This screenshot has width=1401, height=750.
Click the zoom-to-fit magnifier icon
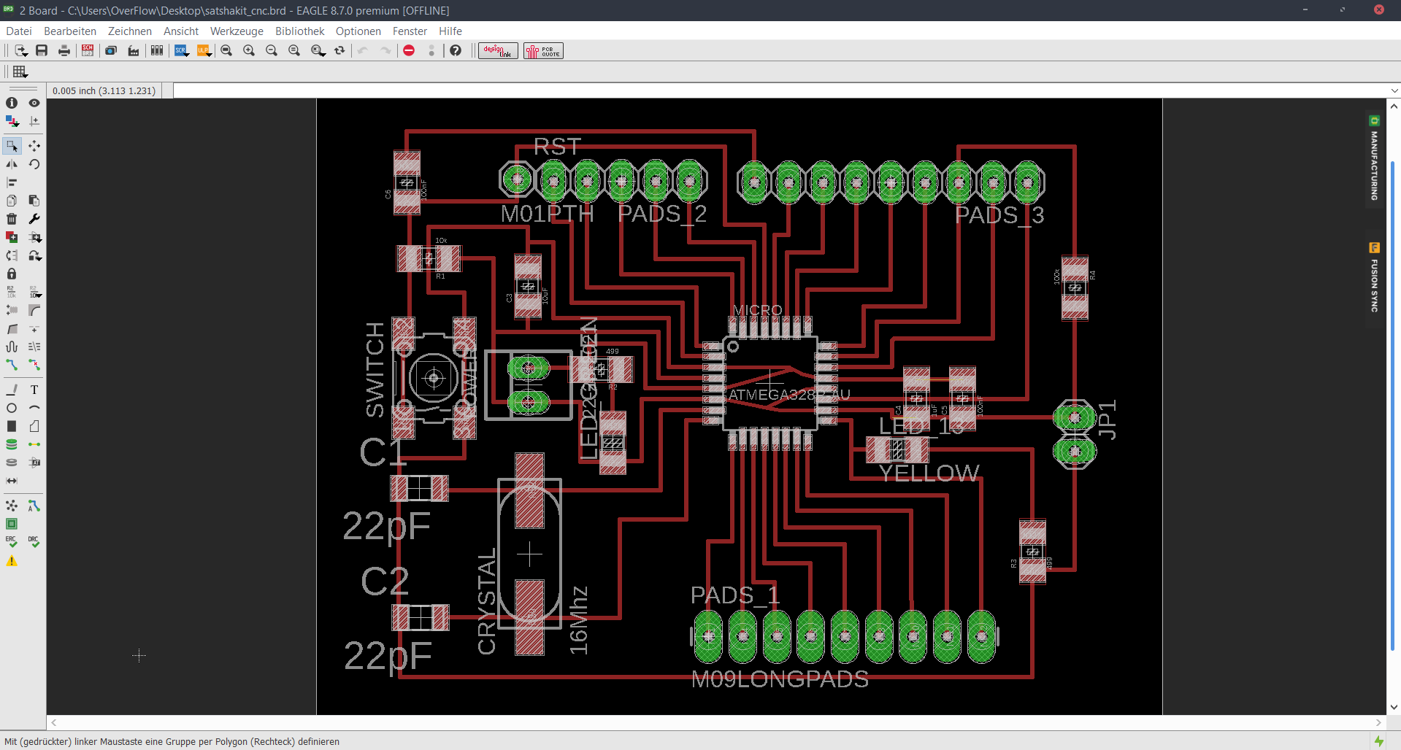[x=226, y=50]
